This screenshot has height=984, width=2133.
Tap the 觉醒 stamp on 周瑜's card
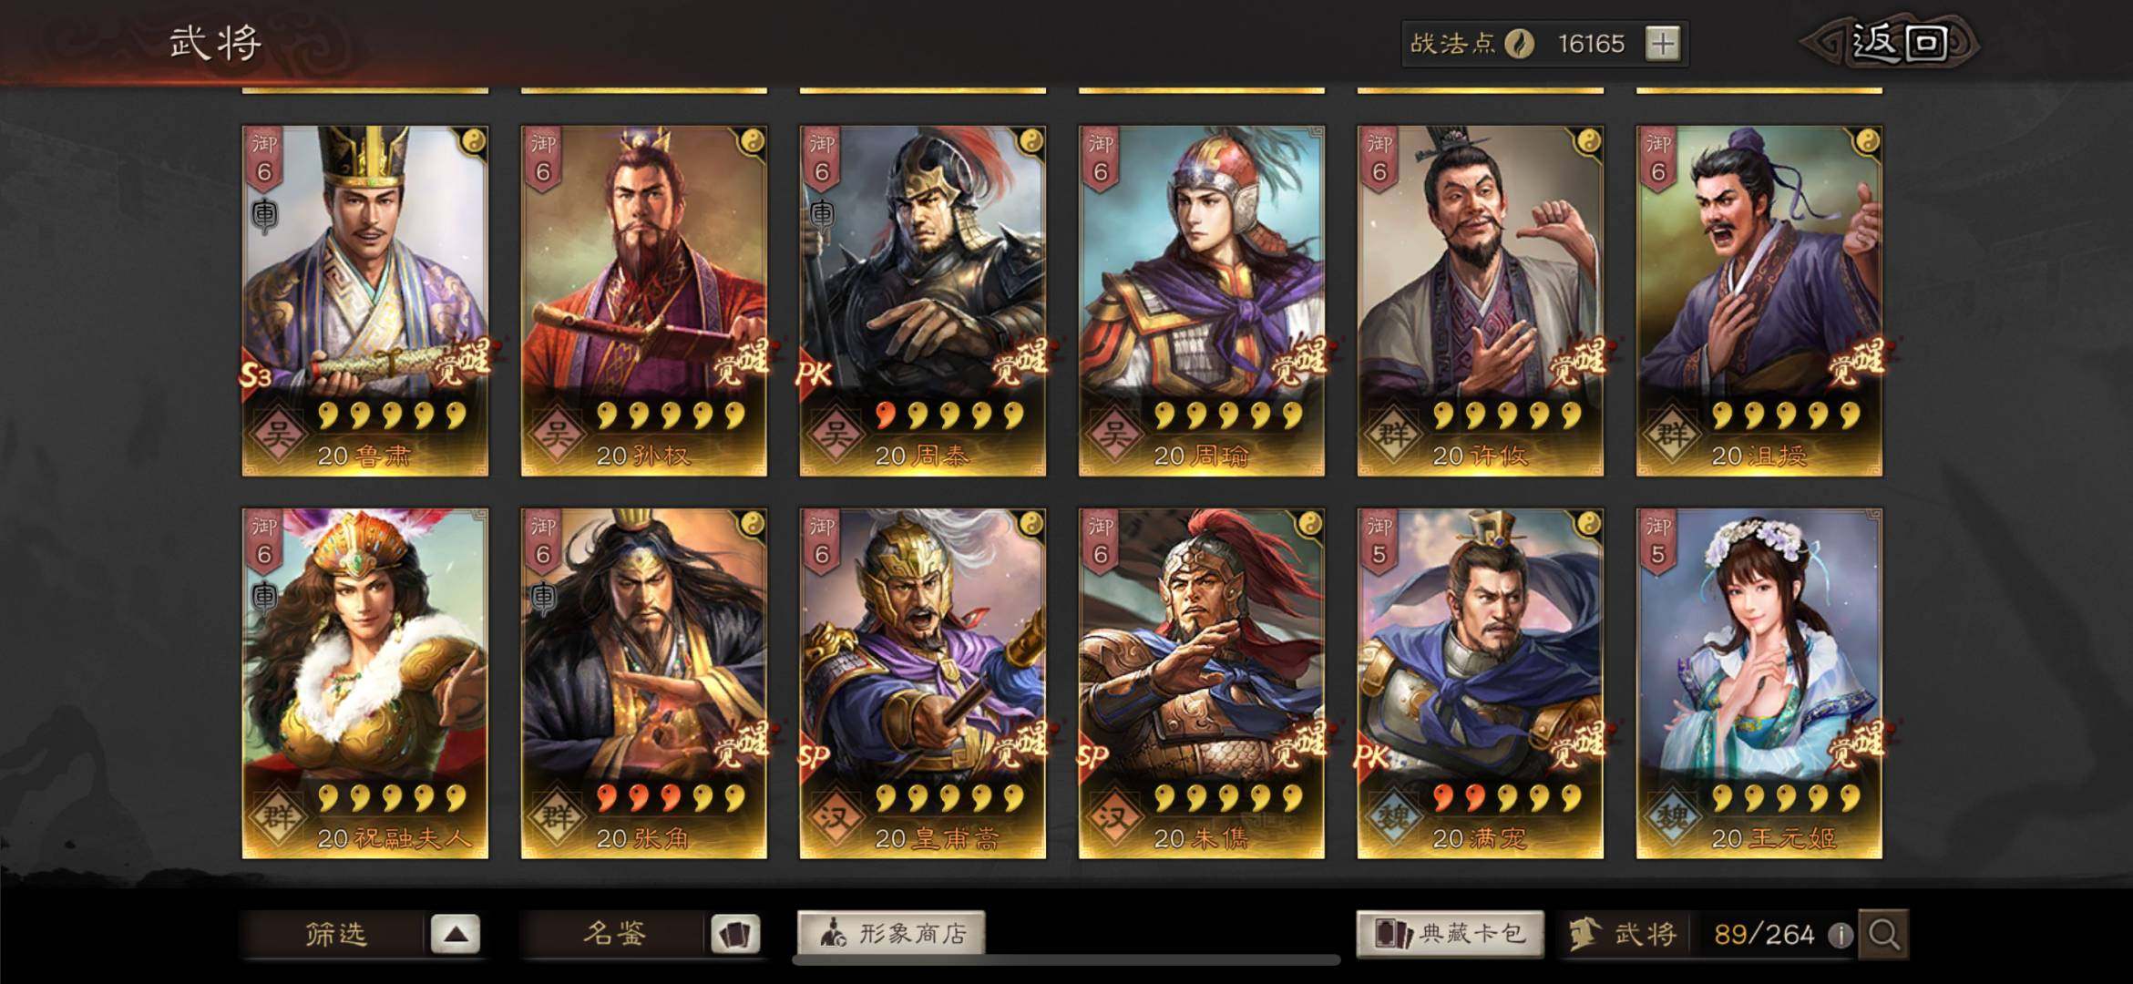click(x=1299, y=362)
